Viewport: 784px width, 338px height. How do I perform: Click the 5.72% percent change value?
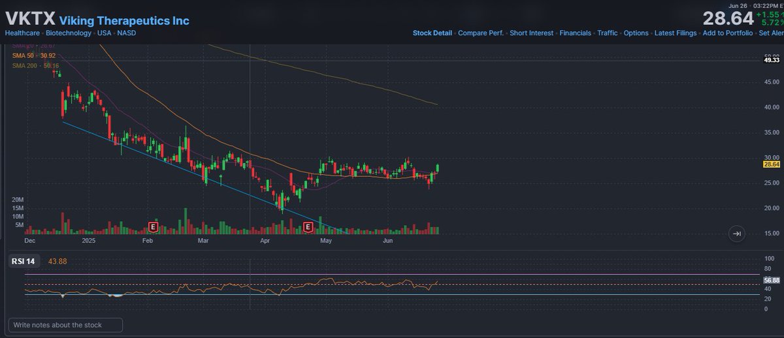(773, 22)
